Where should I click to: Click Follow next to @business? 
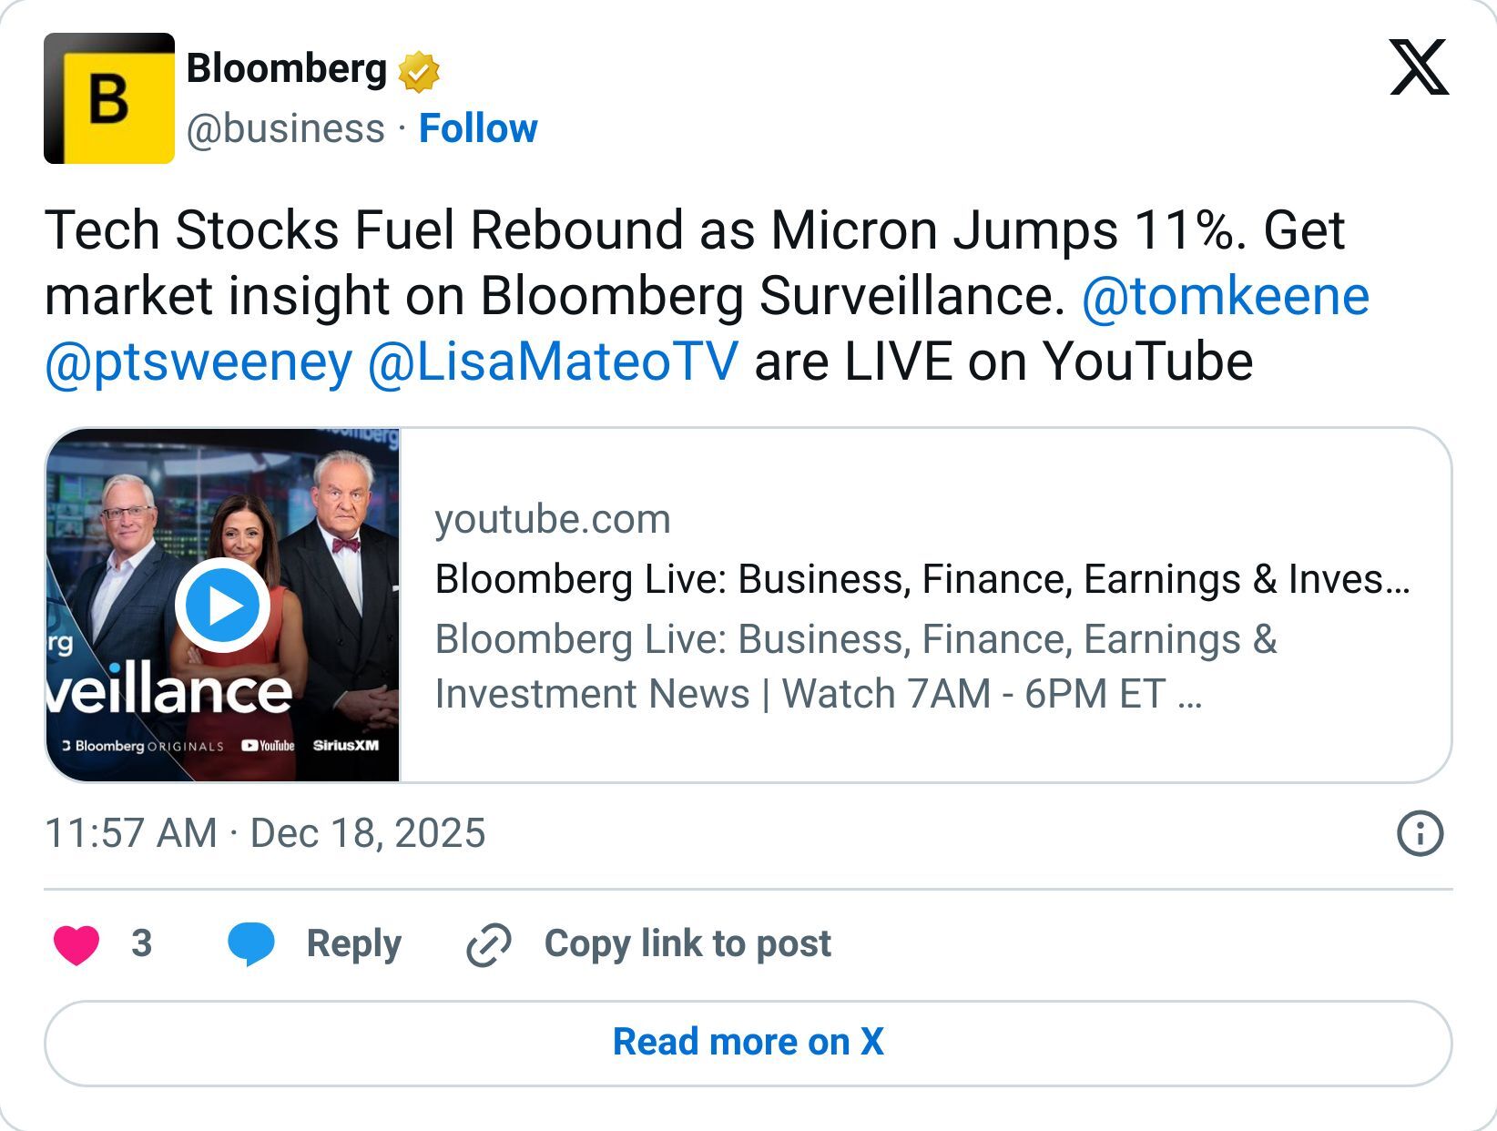click(x=479, y=127)
